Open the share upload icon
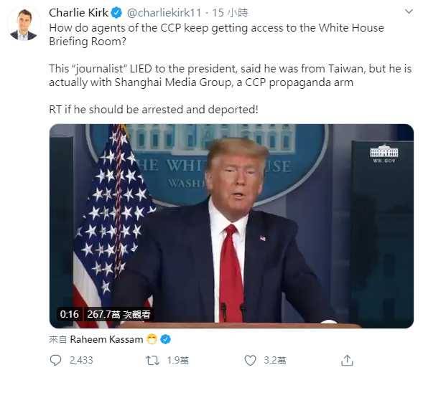Screen dimensions: 423x403 (347, 361)
